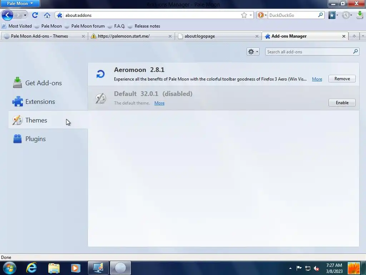Click More link for Default theme

pyautogui.click(x=159, y=103)
